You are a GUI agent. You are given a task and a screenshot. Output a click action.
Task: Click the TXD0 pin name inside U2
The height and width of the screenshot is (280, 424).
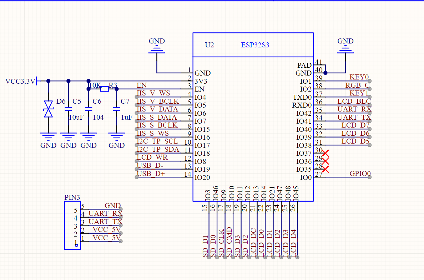tap(302, 97)
